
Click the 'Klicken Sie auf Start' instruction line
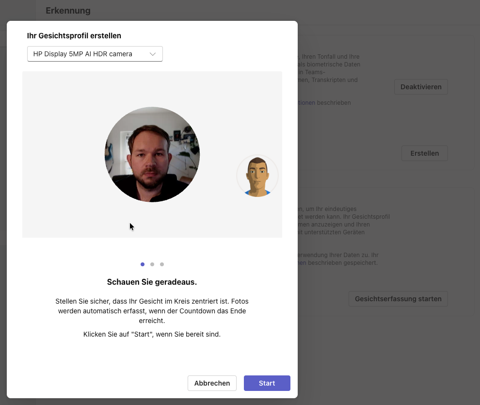tap(152, 334)
